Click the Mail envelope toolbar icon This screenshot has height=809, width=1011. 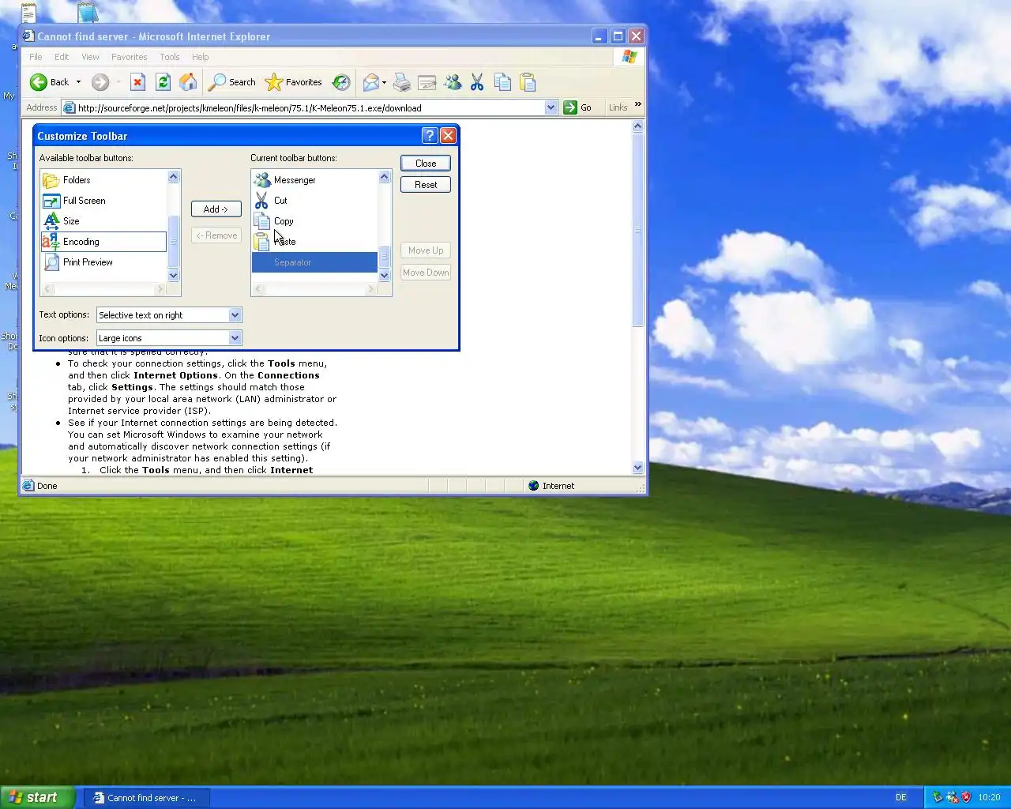(370, 82)
